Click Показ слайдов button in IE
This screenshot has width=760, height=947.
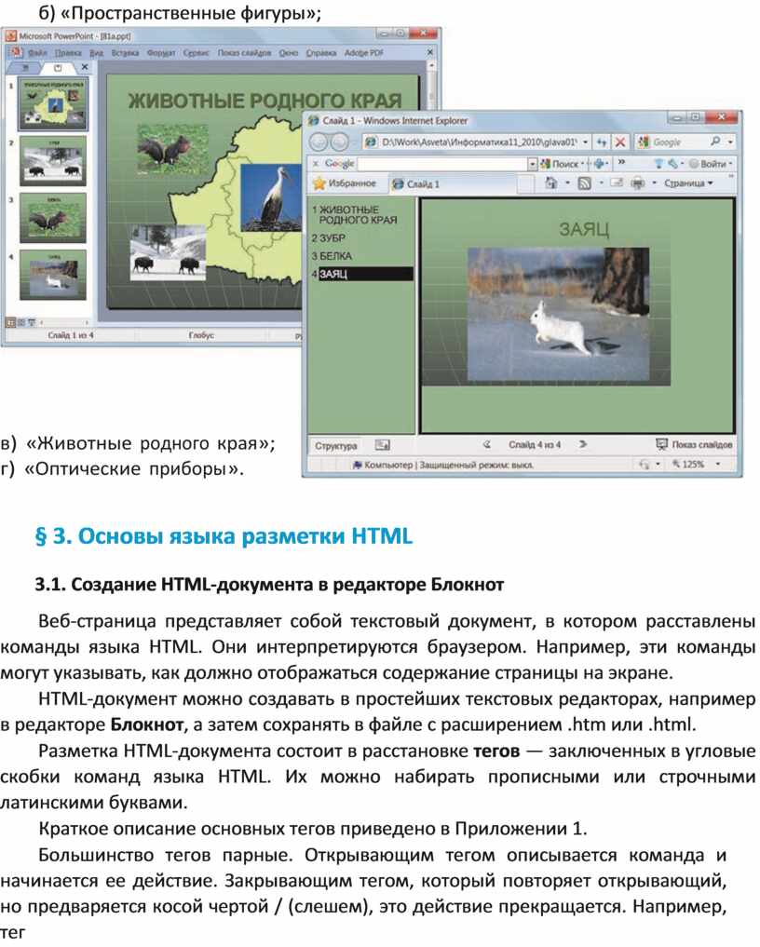pyautogui.click(x=694, y=445)
